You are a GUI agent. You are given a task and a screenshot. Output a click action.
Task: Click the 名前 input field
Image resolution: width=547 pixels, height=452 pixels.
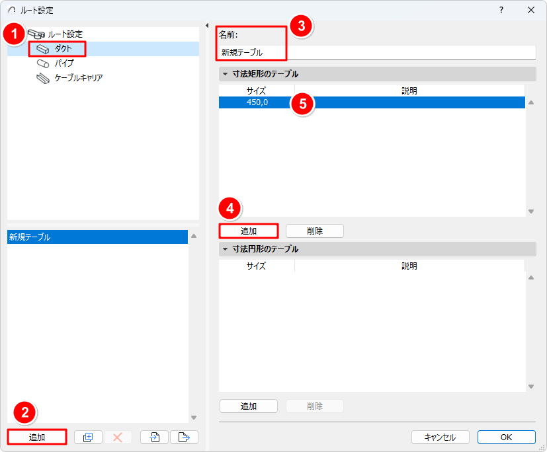(377, 53)
